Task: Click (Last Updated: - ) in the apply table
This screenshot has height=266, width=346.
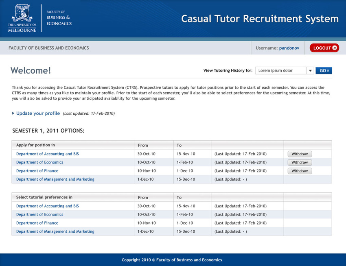Action: click(230, 179)
